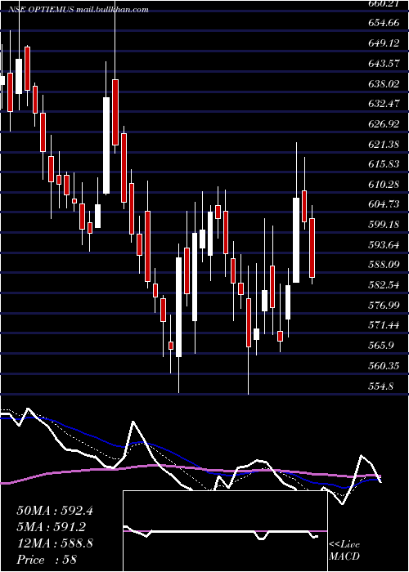Click inside the MACD inset chart box
Screen dimensions: 409x572
(225, 531)
